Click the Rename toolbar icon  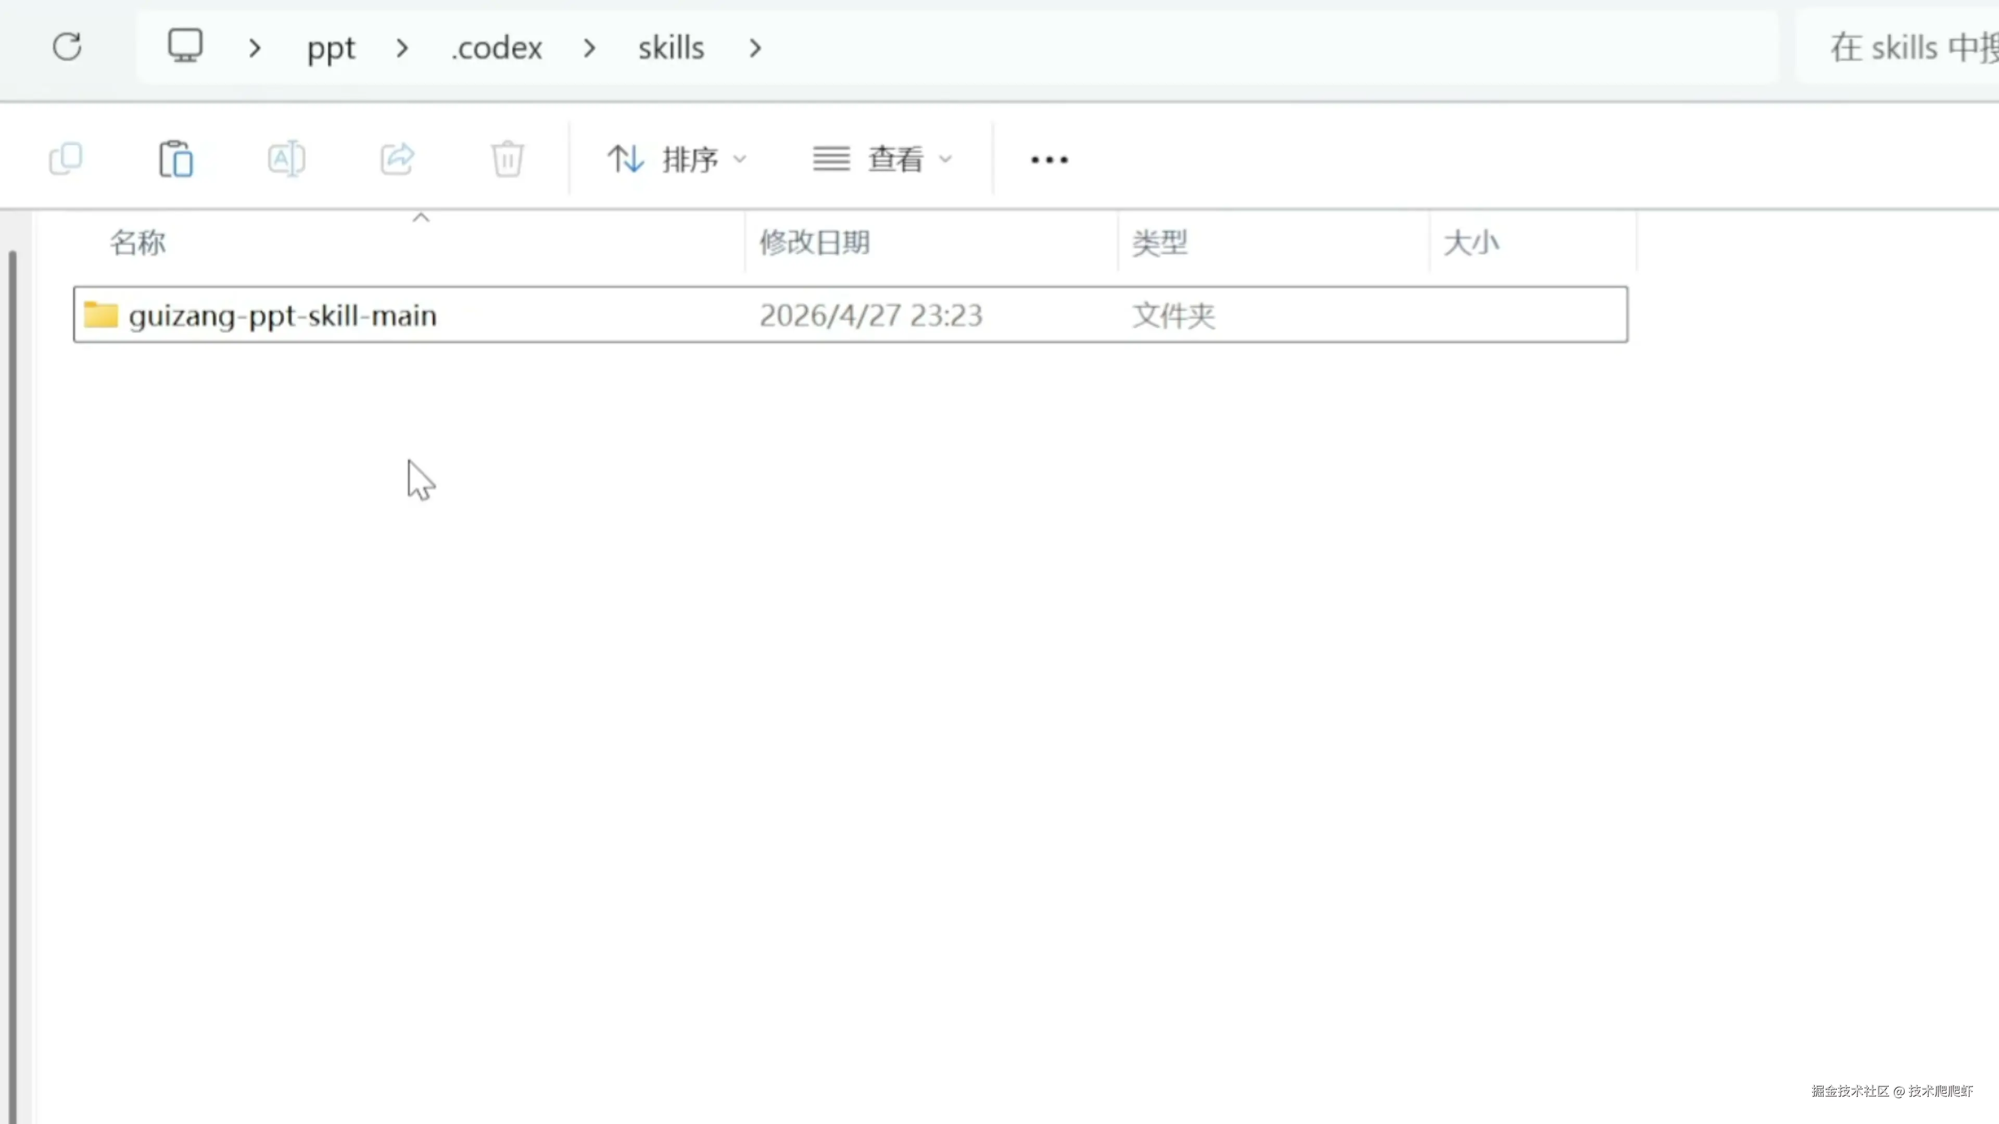coord(286,159)
